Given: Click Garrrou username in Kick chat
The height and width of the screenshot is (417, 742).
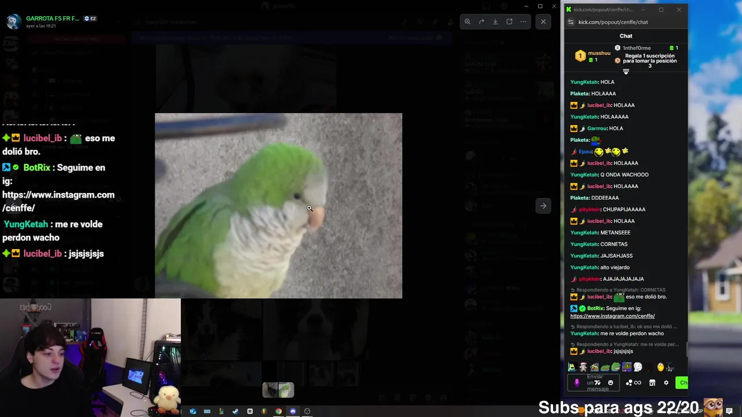Looking at the screenshot, I should pos(597,128).
